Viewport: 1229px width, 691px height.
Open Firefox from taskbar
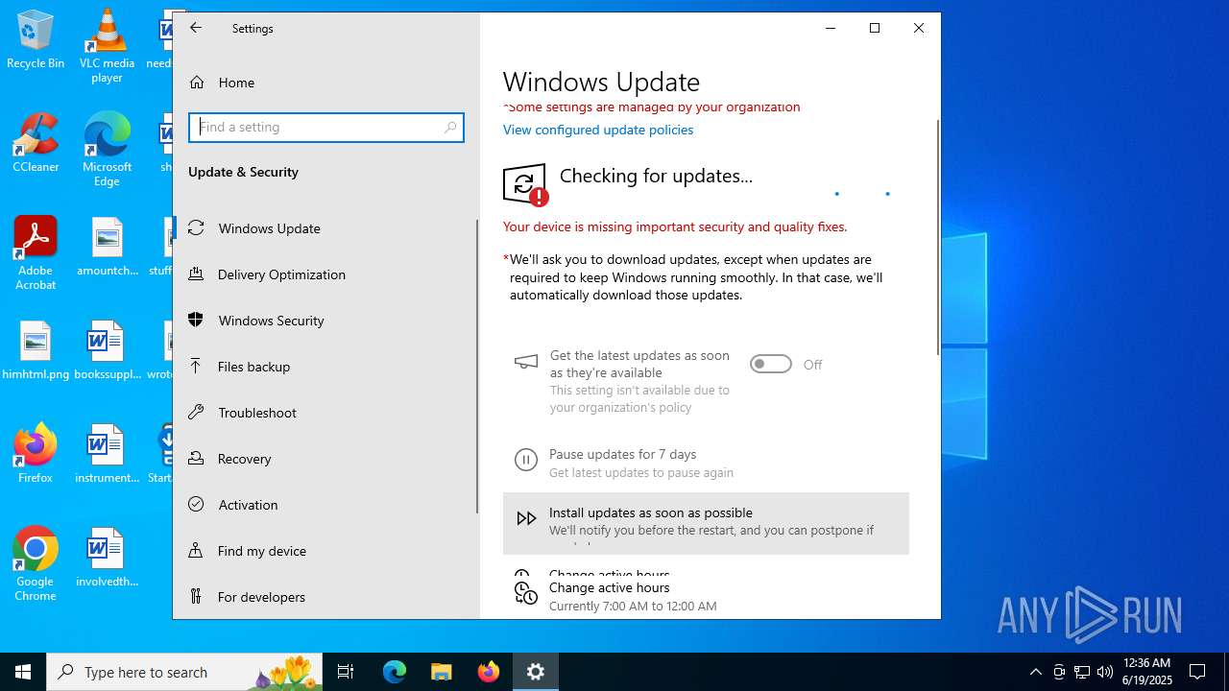pos(489,672)
